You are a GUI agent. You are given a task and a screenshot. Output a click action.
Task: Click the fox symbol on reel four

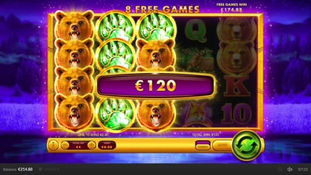pyautogui.click(x=196, y=114)
